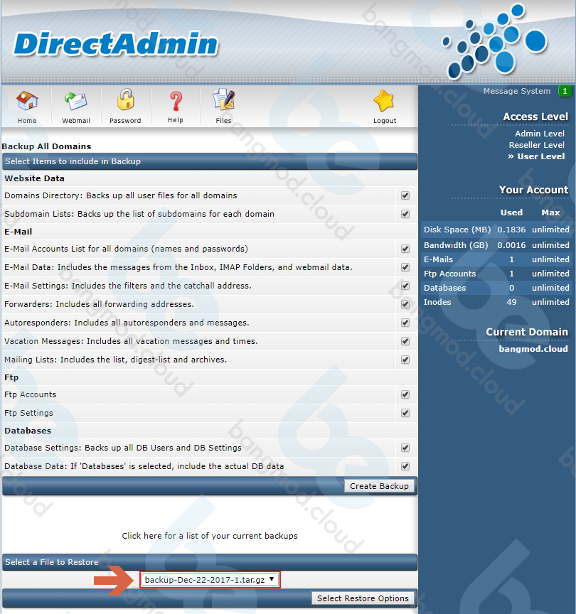The image size is (576, 614).
Task: Click Inodes used value 49
Action: click(511, 302)
